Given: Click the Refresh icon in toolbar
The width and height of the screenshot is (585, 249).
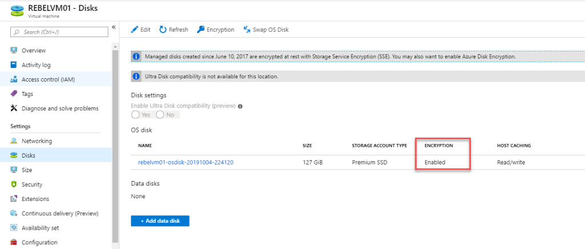Looking at the screenshot, I should click(x=163, y=30).
